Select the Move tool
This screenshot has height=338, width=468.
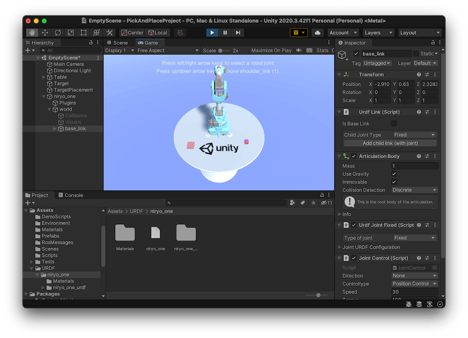[45, 33]
